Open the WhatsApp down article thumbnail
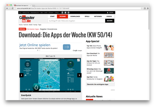This screenshot has height=108, width=155. pos(109,71)
